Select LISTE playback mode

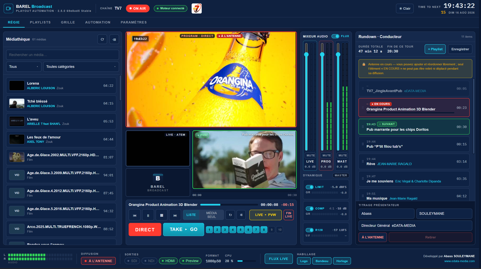[x=191, y=215]
